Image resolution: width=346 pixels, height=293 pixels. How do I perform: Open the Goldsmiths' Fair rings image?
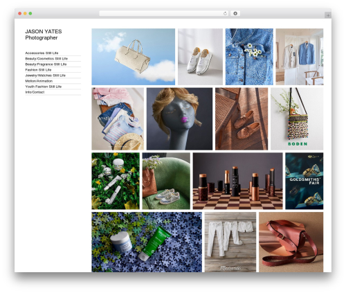[304, 181]
